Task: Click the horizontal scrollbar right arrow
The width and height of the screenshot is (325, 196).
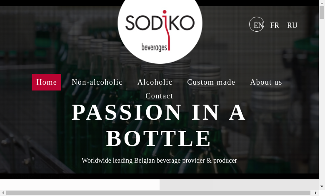Action: tap(316, 193)
